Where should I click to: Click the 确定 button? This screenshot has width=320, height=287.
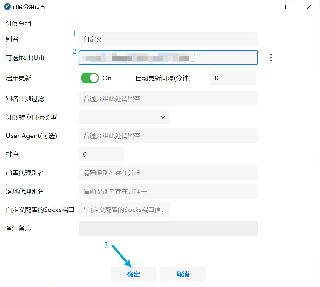click(134, 274)
